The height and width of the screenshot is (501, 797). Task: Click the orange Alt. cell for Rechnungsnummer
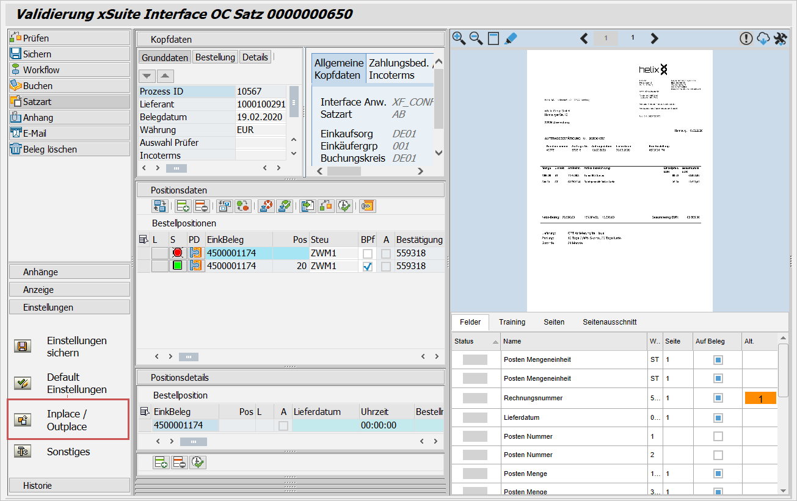click(760, 398)
